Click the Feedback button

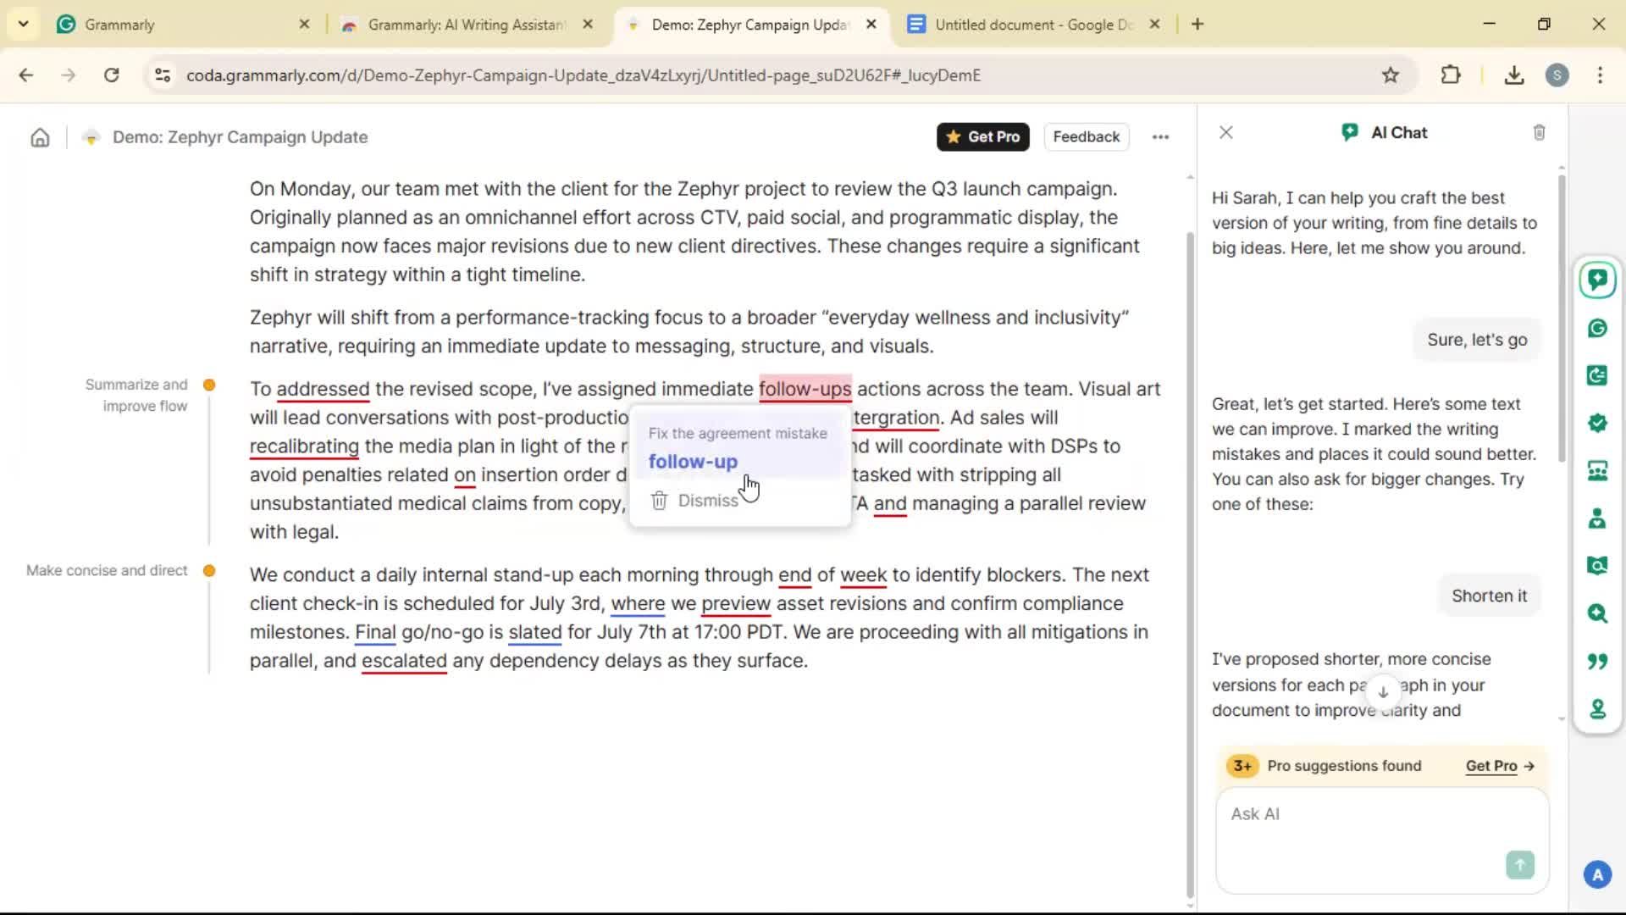click(1086, 137)
